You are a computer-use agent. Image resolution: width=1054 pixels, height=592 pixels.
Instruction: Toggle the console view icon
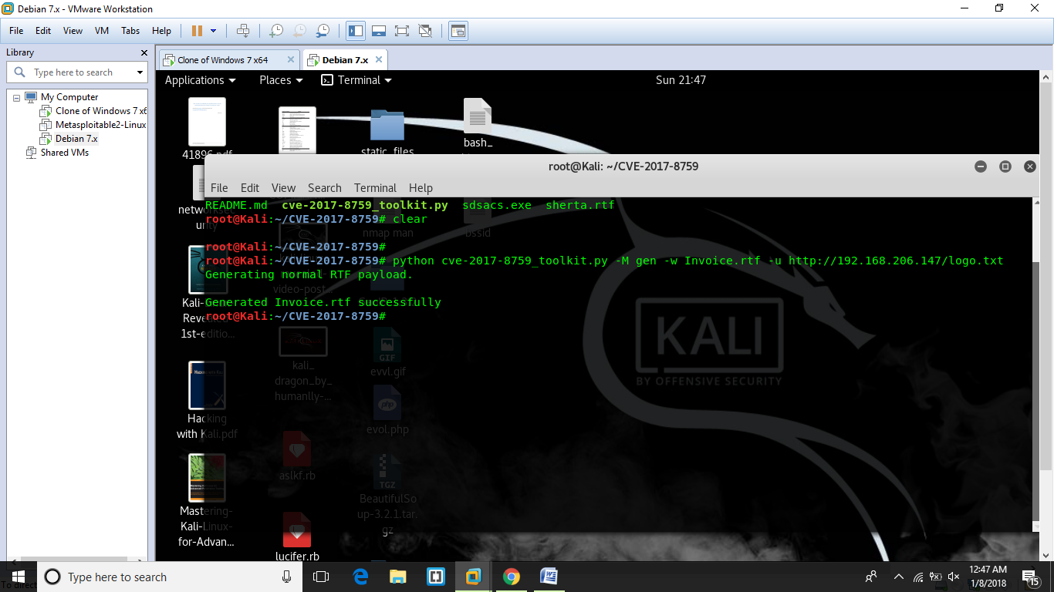point(458,31)
